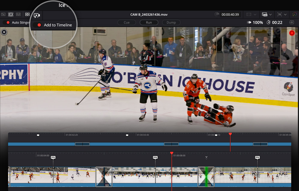Click the HQ playback quality icon
Screen dimensions: 299x191
tap(265, 14)
